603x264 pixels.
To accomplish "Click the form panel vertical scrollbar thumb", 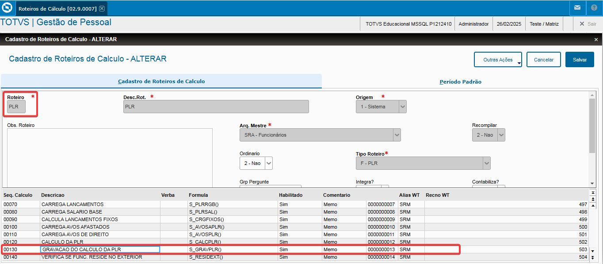I will tap(592, 126).
